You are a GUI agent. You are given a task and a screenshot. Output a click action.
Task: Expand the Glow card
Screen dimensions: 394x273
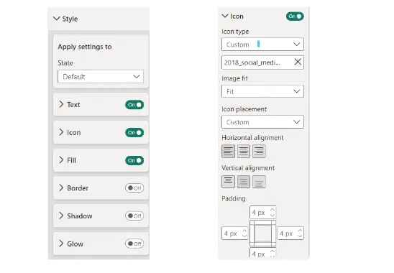61,244
